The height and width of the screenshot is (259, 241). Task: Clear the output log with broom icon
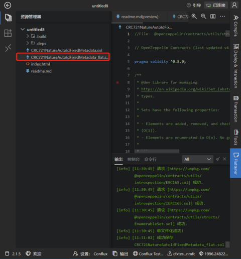(218, 159)
